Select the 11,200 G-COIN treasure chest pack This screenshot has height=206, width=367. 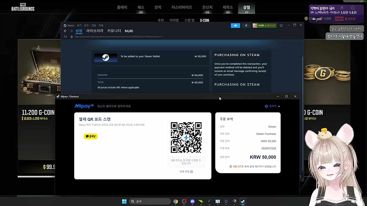tap(36, 107)
